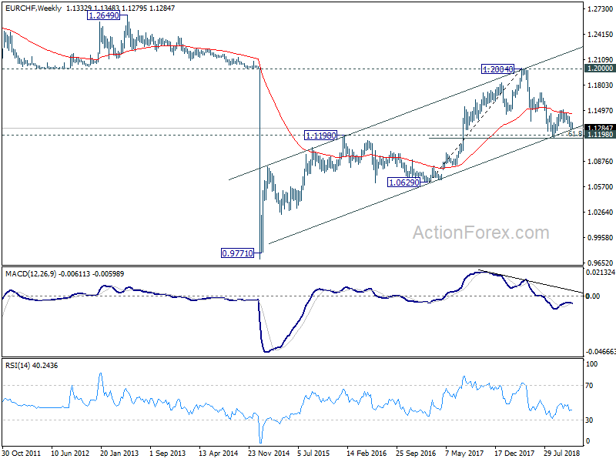Select the 0.97710 low price label
616x462 pixels.
coord(238,253)
